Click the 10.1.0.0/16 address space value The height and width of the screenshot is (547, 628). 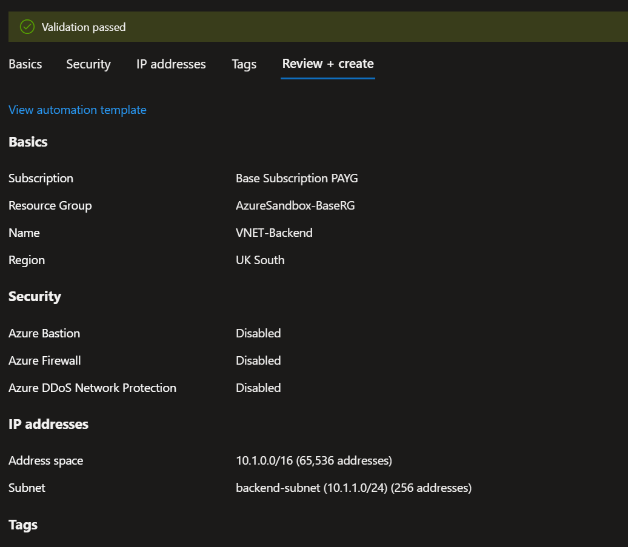(x=313, y=460)
